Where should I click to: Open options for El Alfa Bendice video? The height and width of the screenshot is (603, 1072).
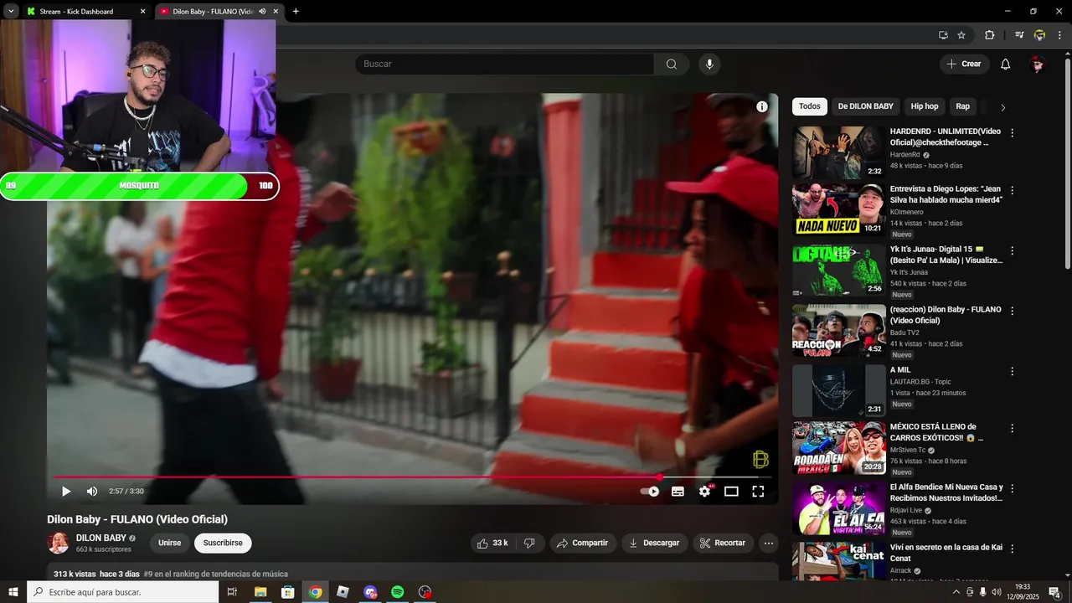pos(1012,488)
